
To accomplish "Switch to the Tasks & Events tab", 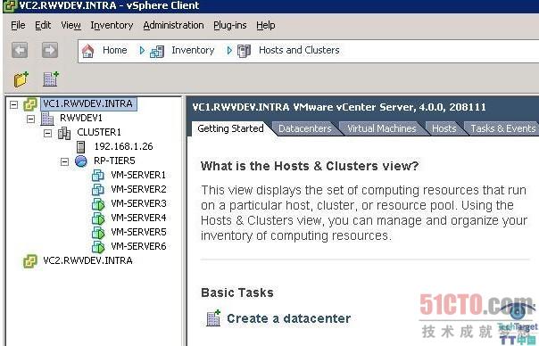I will 502,128.
